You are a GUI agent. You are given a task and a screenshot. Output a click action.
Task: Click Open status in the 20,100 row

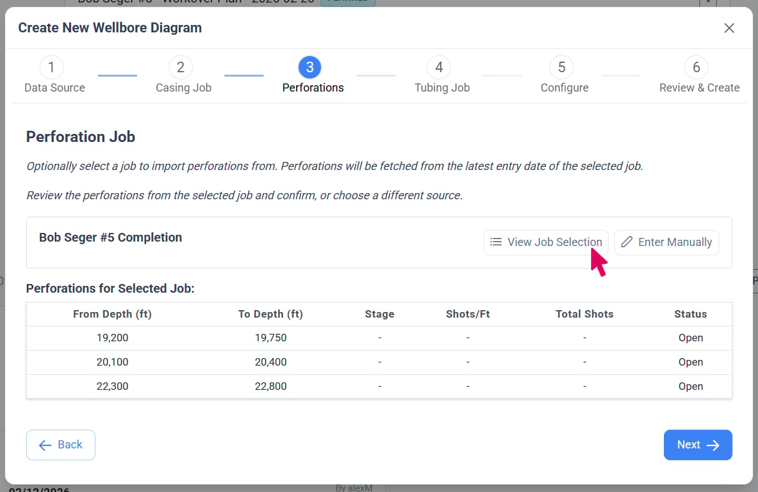691,362
